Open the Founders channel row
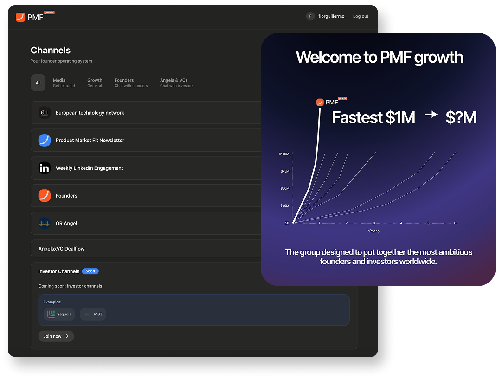Screen dimensions: 496x379 (146, 195)
